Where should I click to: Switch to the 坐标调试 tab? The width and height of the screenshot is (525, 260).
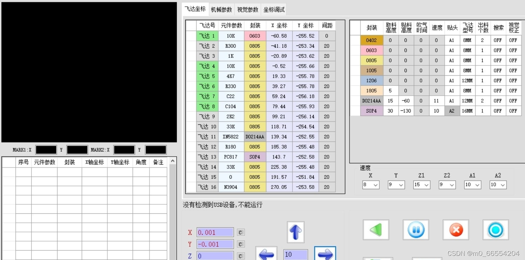point(274,10)
